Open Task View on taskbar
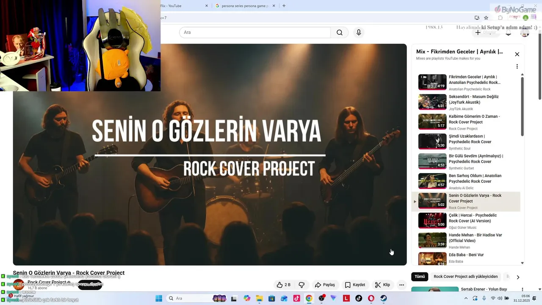 (234, 298)
